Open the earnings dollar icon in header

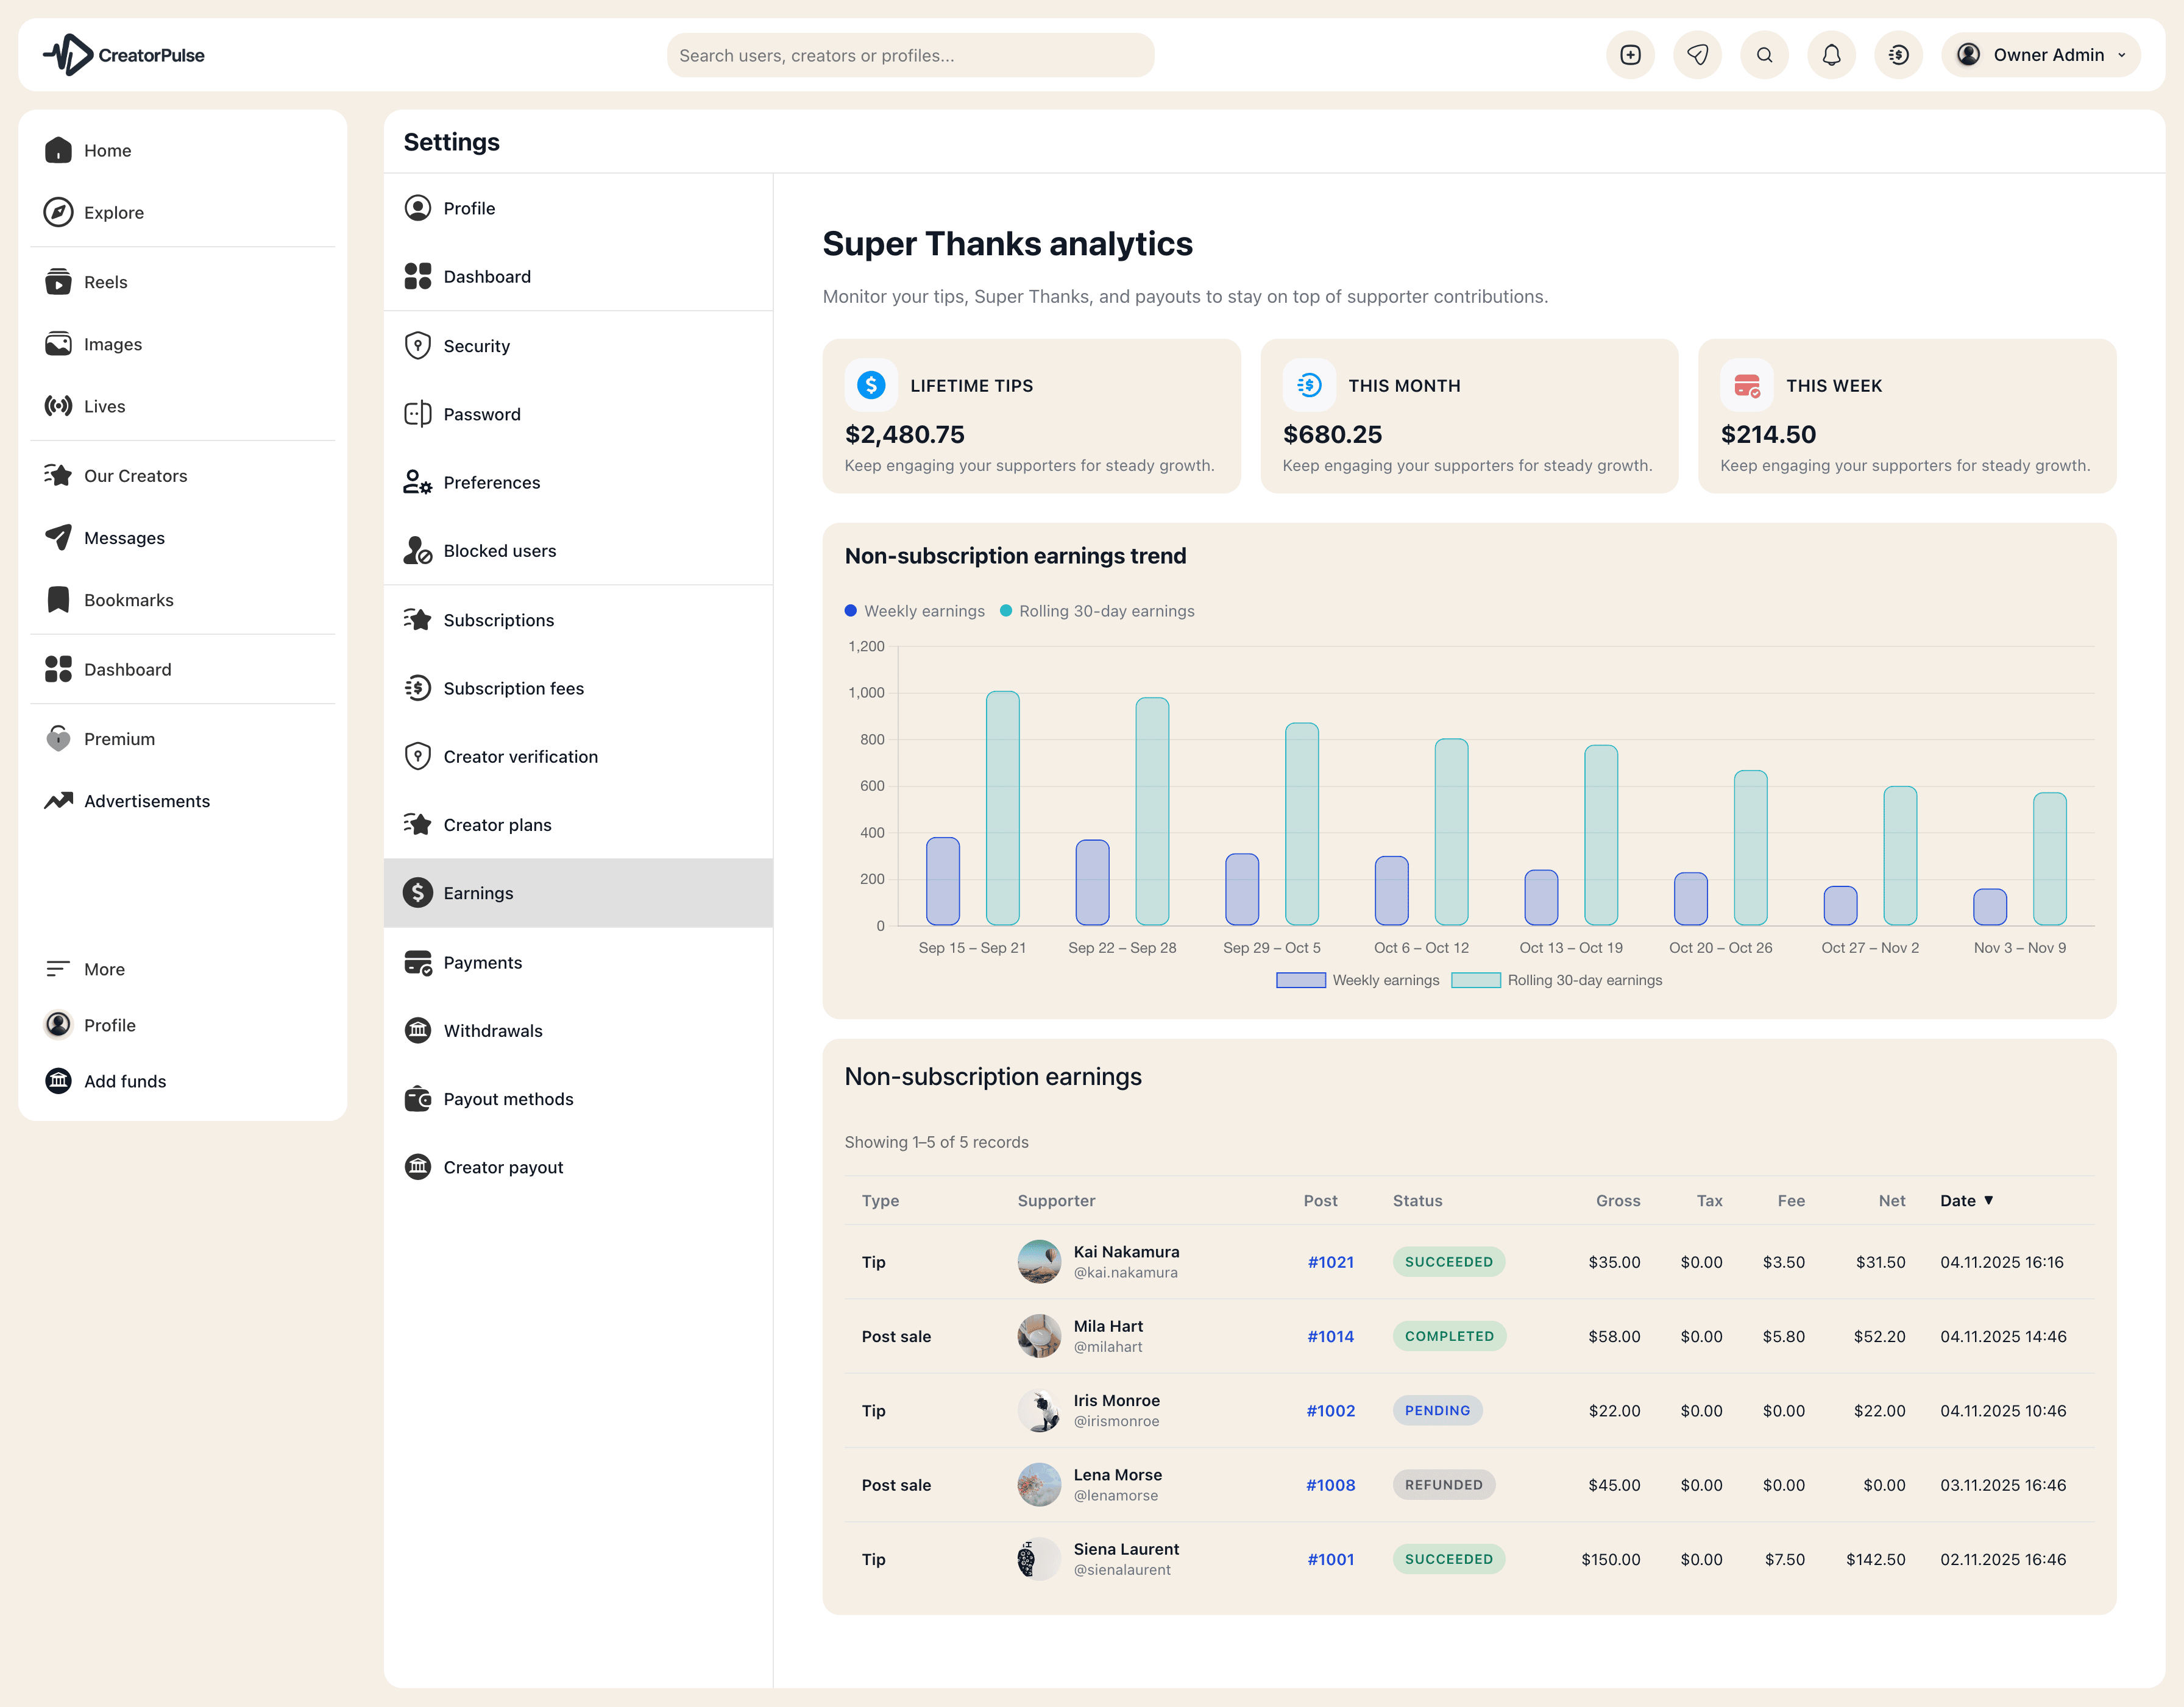tap(1898, 55)
